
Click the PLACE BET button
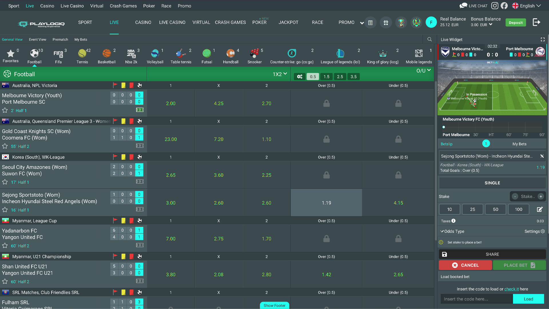pos(519,265)
